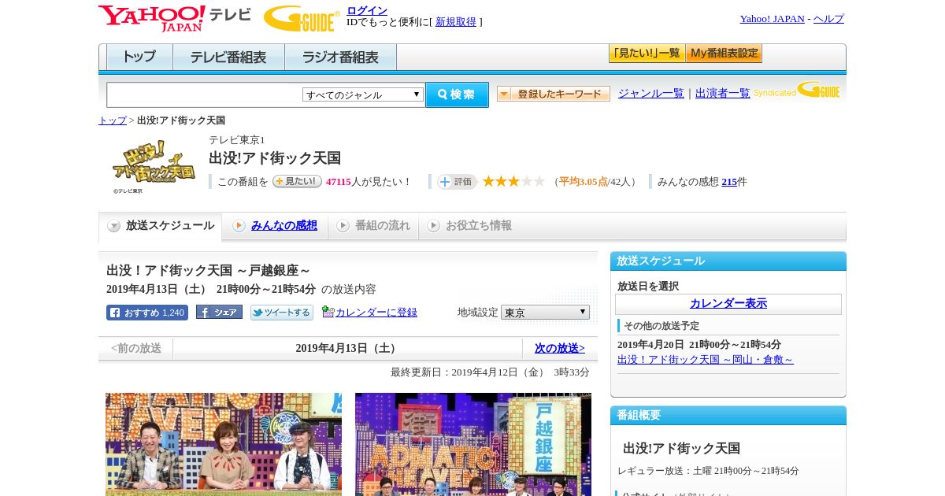This screenshot has width=945, height=496.
Task: Expand the 登録したキーワード dropdown button
Action: tap(554, 94)
